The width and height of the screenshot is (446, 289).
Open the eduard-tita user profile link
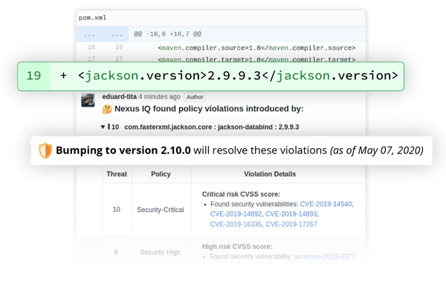[x=120, y=97]
